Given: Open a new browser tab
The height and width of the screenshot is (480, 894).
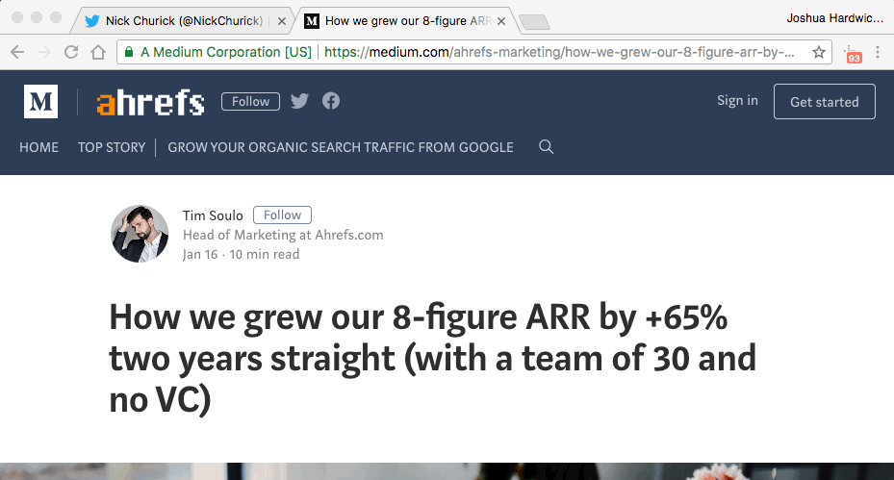Looking at the screenshot, I should click(535, 22).
